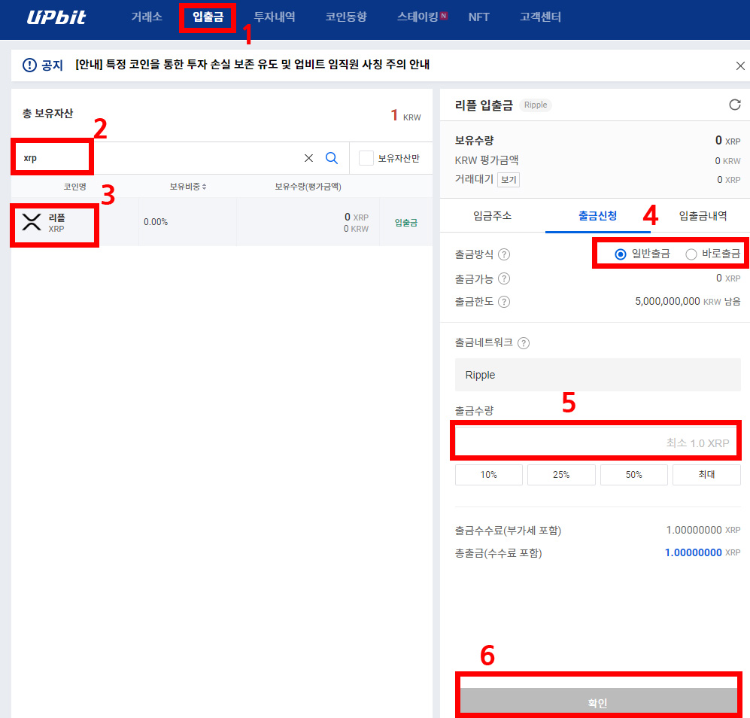Open the 거래소 menu
Screen dimensions: 750x718
pos(147,17)
